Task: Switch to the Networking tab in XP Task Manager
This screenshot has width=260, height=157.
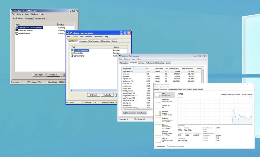Action: point(106,41)
